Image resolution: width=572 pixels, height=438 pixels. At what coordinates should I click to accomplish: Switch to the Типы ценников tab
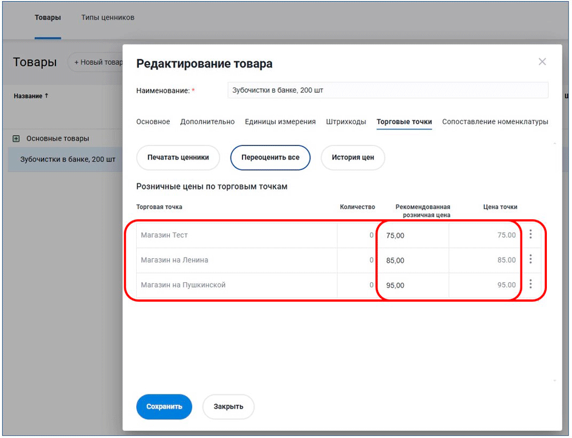click(108, 17)
